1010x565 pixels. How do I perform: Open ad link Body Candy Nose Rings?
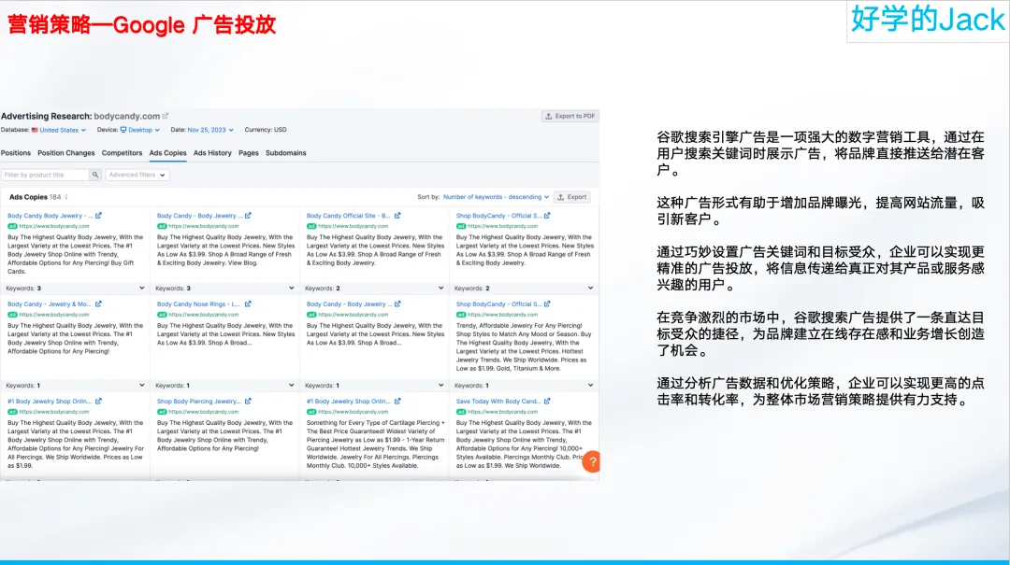(x=198, y=304)
